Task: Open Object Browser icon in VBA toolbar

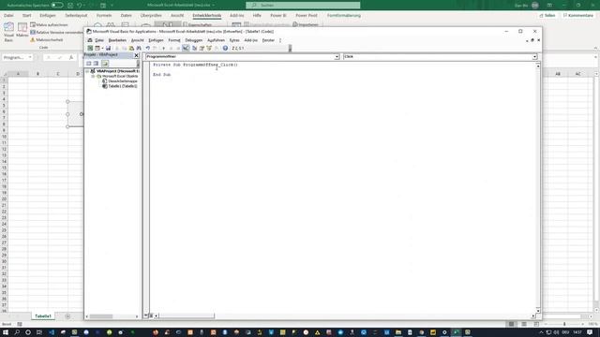Action: click(209, 48)
